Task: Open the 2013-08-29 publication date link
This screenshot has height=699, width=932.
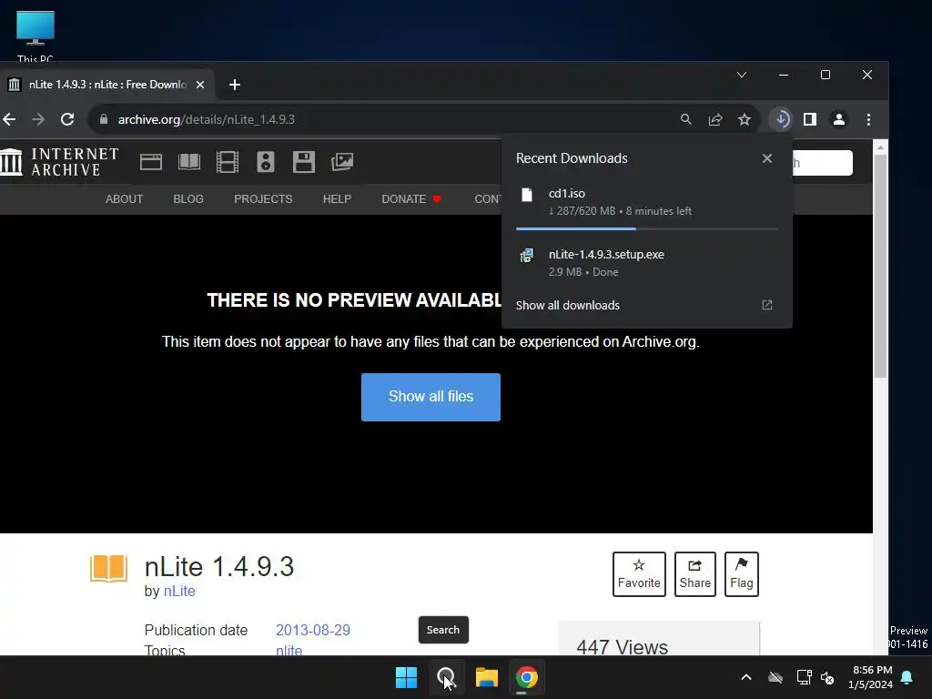Action: [313, 630]
